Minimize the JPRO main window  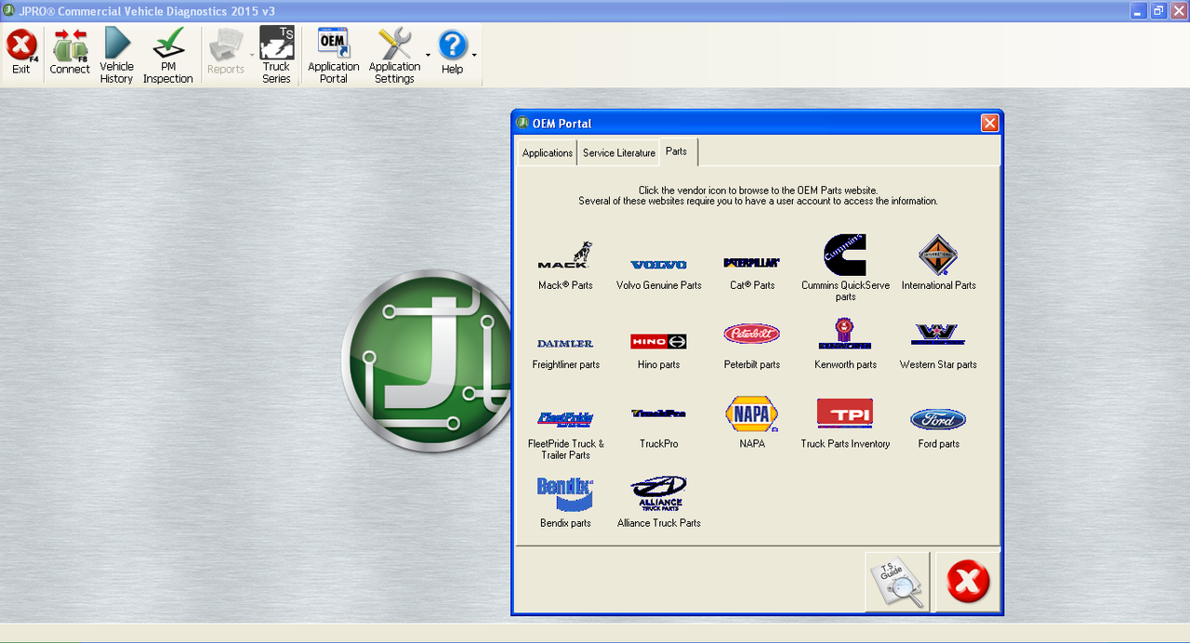tap(1138, 10)
